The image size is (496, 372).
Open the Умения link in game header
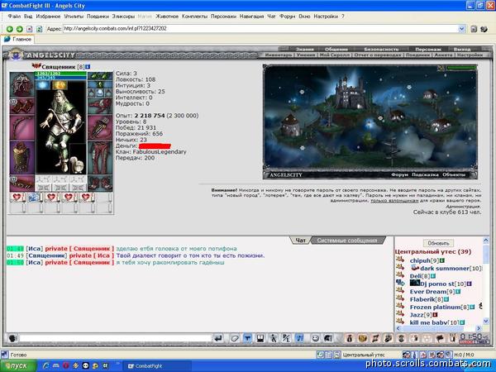click(306, 55)
